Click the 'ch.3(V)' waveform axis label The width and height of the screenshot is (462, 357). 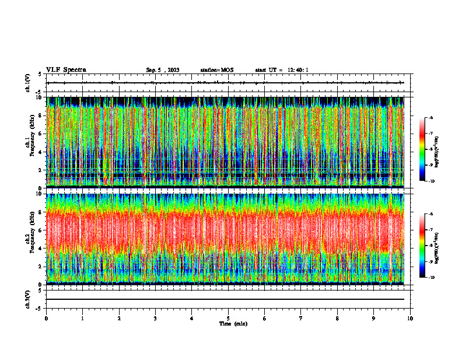pyautogui.click(x=28, y=300)
